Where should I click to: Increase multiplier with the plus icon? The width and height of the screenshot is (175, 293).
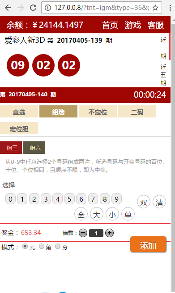click(109, 233)
